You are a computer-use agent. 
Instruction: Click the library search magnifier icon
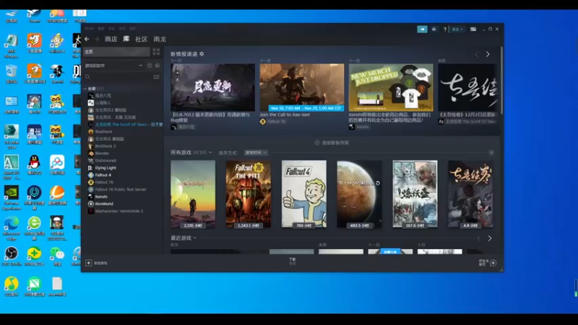tap(87, 77)
